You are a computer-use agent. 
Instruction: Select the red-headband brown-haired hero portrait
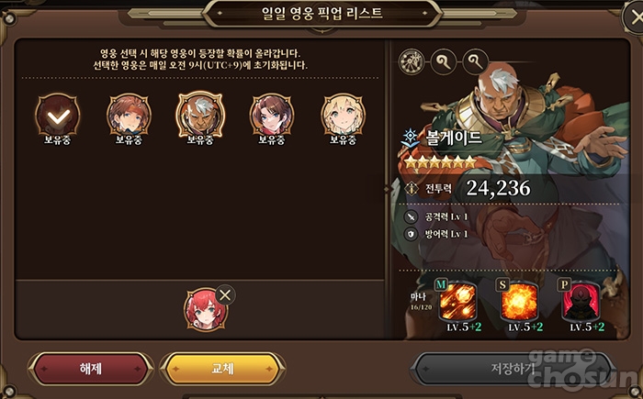pyautogui.click(x=129, y=115)
